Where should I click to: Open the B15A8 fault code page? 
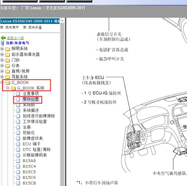coord(29,161)
